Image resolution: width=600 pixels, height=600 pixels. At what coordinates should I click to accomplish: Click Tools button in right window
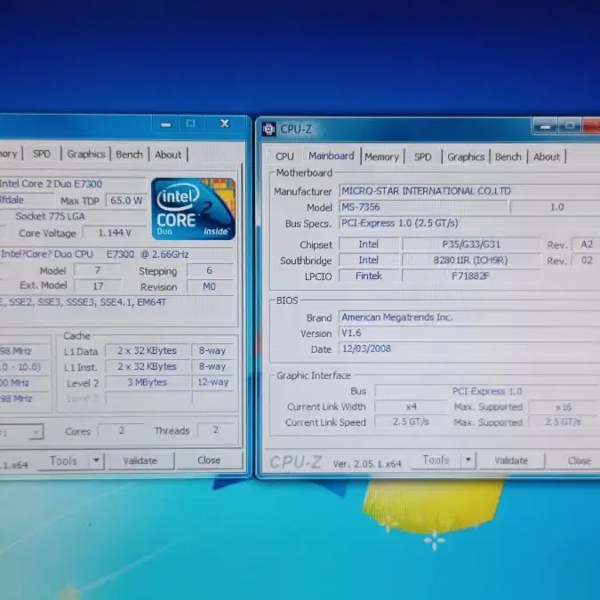point(436,460)
